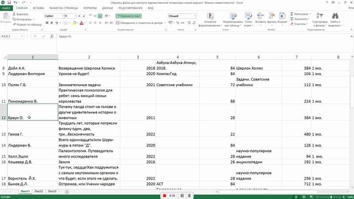Align text right in the cell

pyautogui.click(x=100, y=23)
